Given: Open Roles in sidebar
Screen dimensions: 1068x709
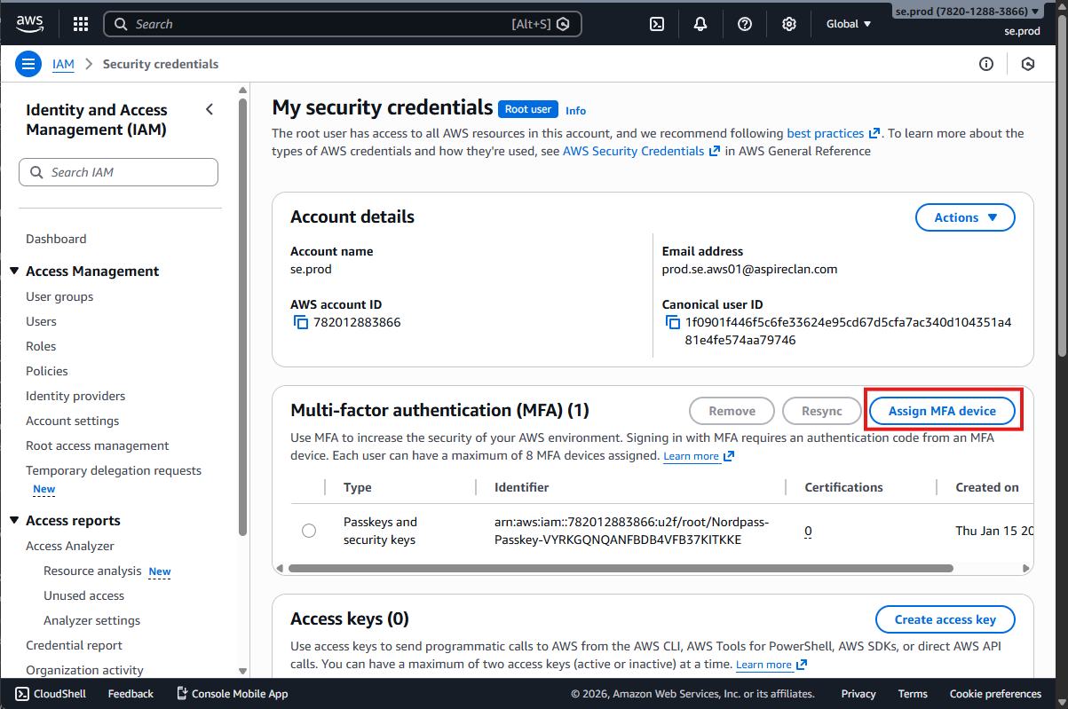Looking at the screenshot, I should 41,346.
